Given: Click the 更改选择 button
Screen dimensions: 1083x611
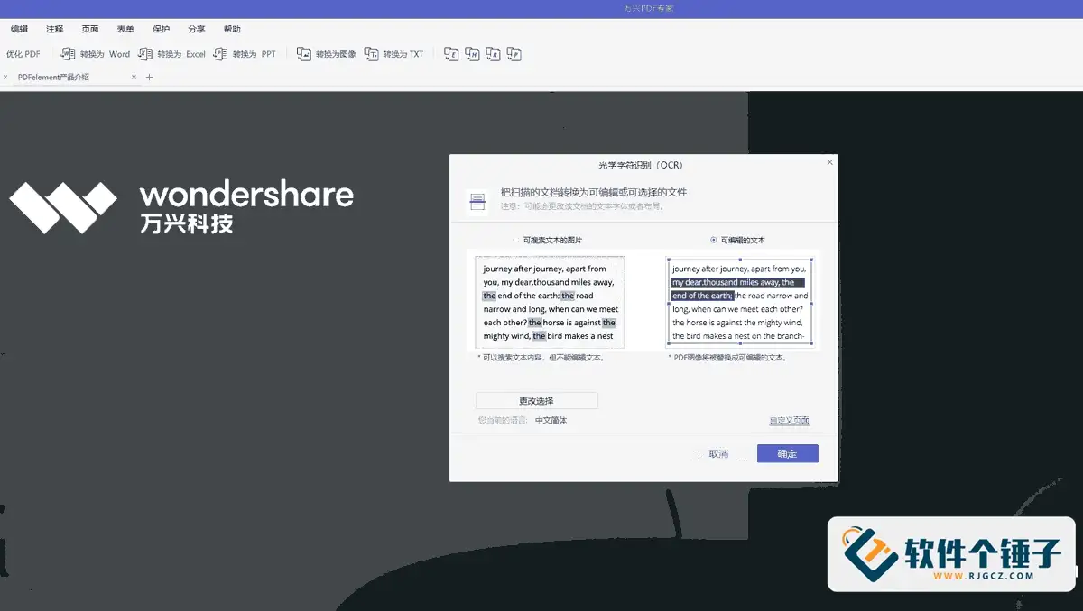Looking at the screenshot, I should pyautogui.click(x=539, y=400).
